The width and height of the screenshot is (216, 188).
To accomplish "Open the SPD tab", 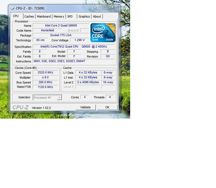I will [71, 16].
